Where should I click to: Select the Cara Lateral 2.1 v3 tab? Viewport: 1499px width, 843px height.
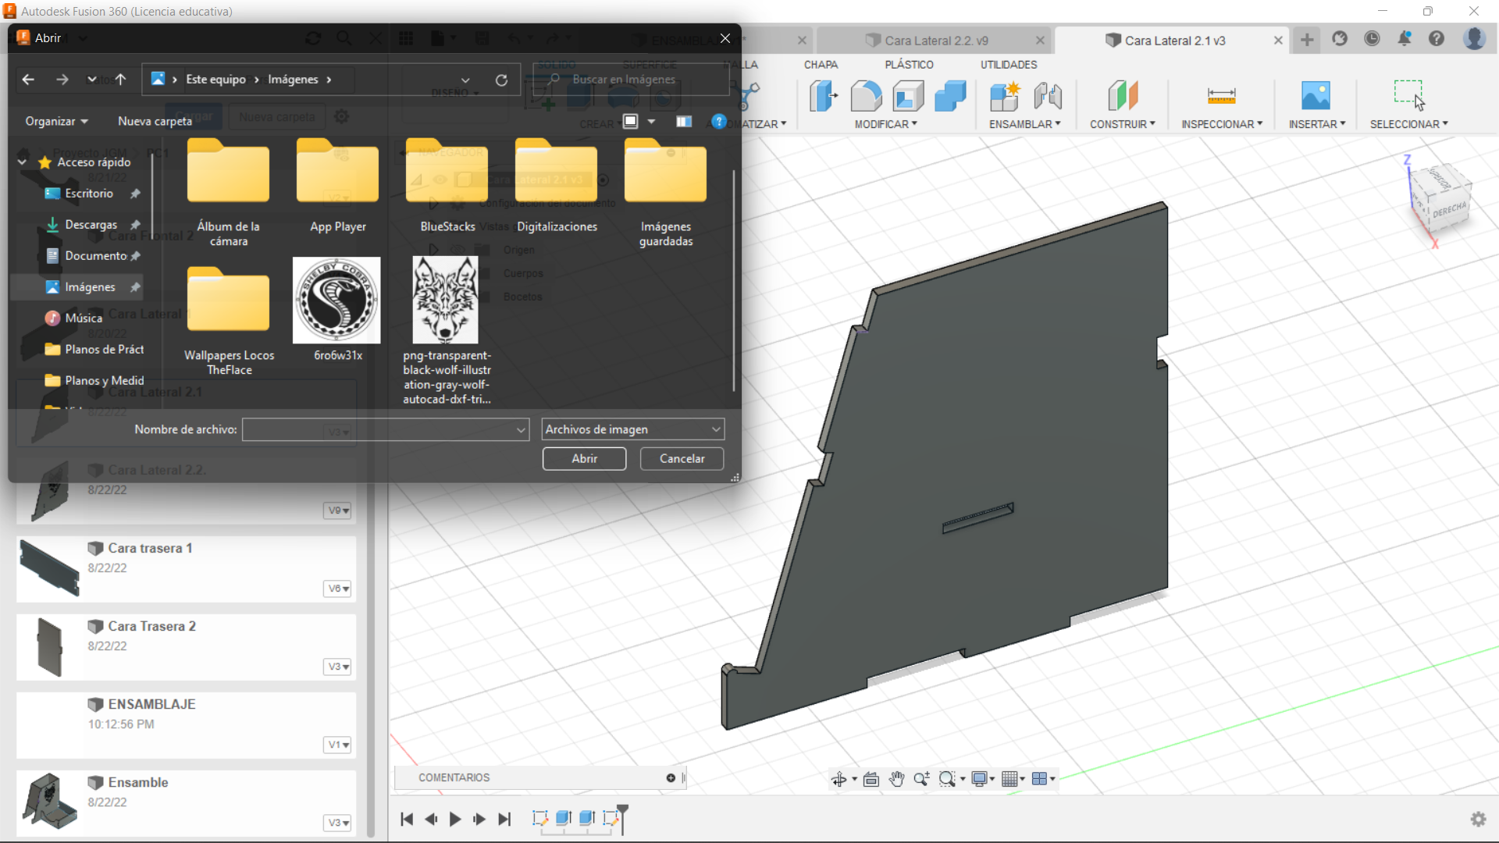click(1173, 40)
